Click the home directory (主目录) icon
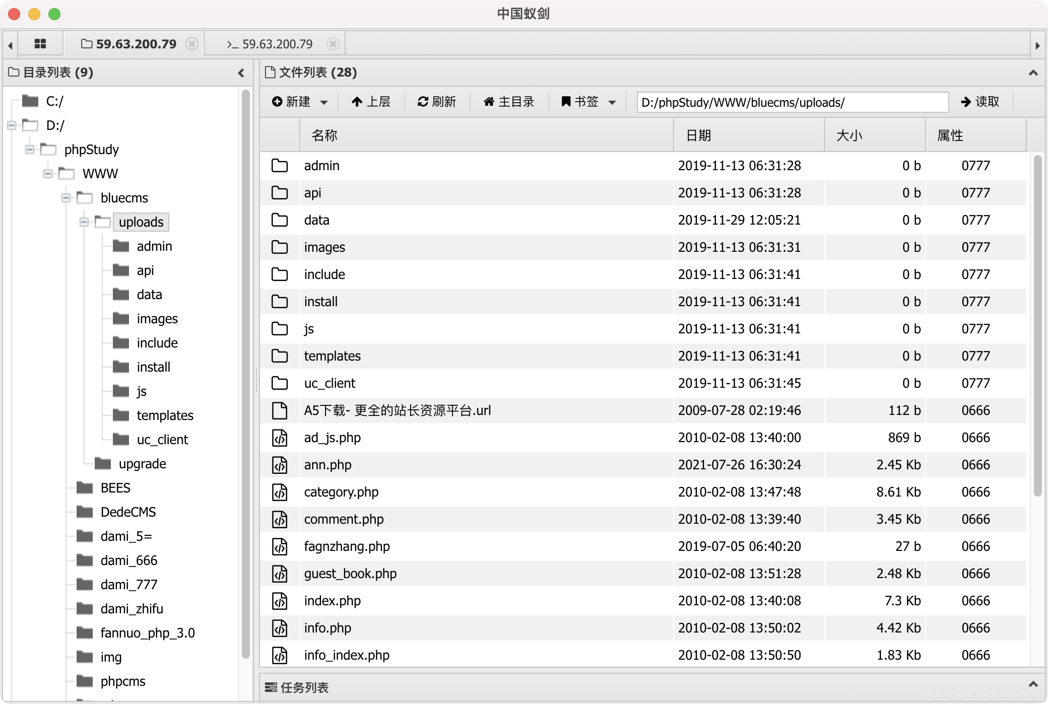The image size is (1048, 704). click(488, 102)
